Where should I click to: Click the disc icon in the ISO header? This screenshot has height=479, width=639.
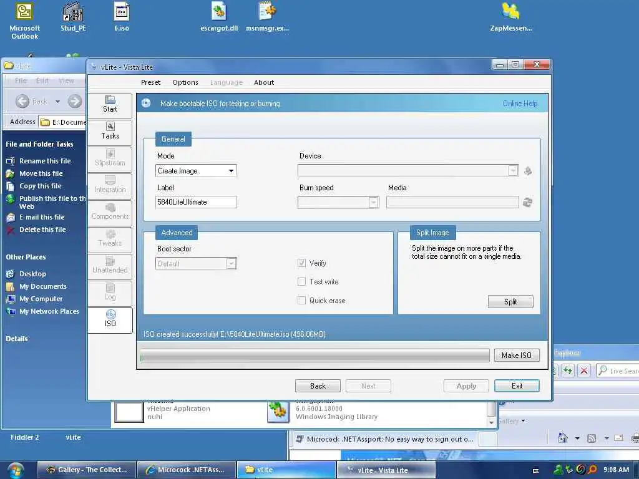click(146, 103)
